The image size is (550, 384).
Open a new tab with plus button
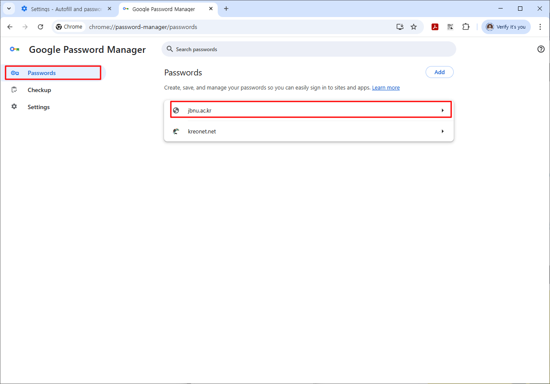226,9
